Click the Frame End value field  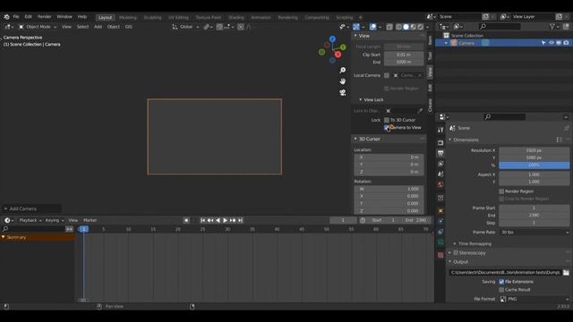(535, 216)
